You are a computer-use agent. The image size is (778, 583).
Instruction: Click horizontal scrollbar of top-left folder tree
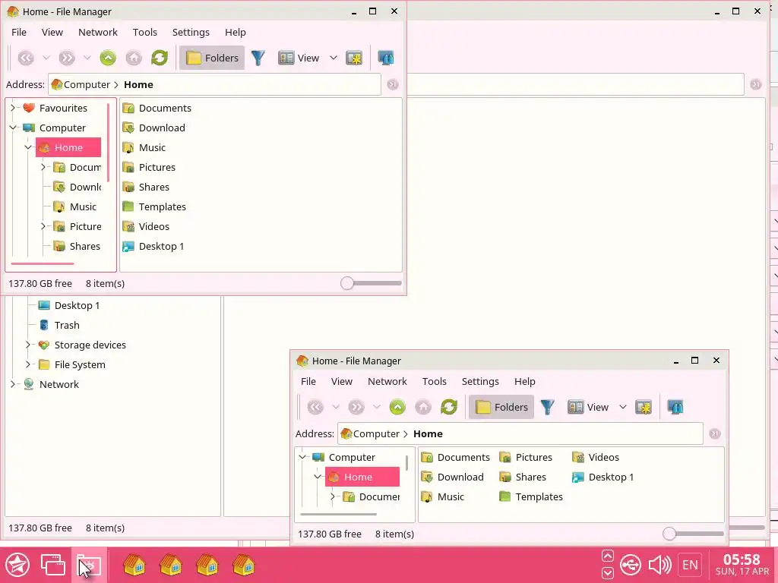click(43, 263)
